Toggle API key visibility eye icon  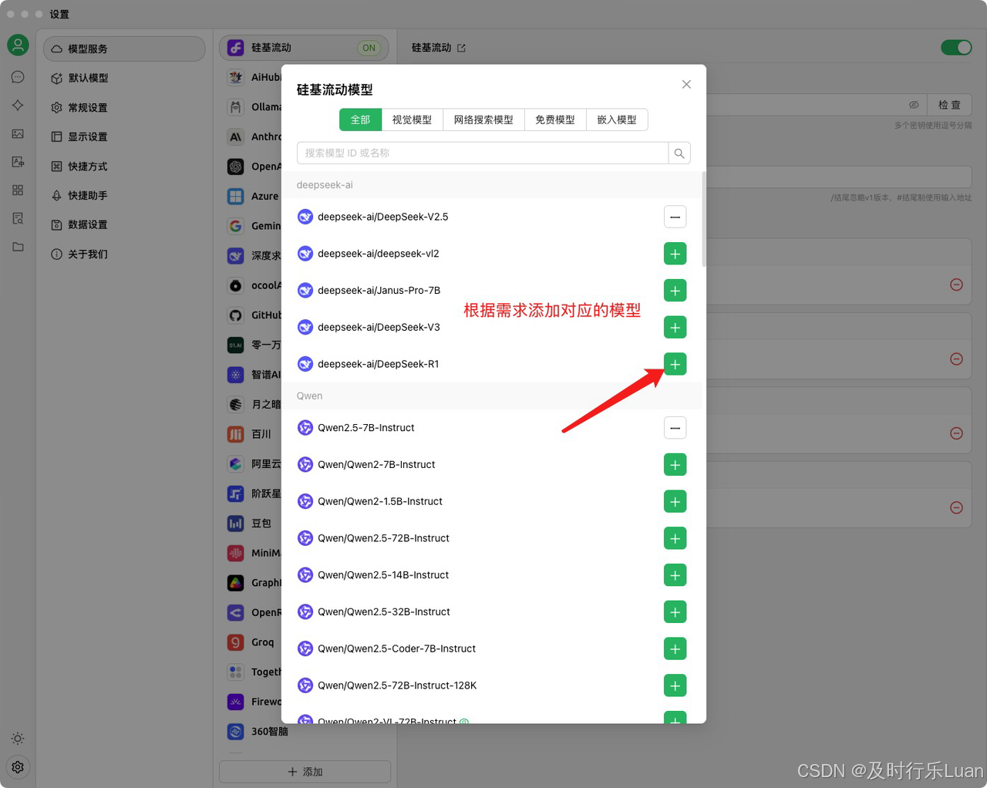click(914, 105)
